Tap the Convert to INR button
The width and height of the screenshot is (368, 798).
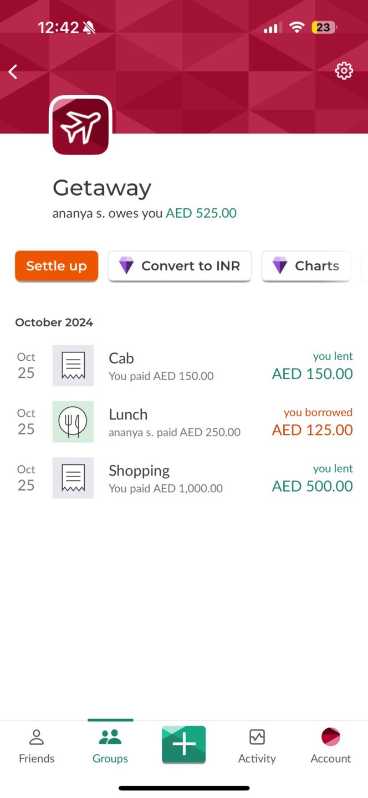pos(180,266)
